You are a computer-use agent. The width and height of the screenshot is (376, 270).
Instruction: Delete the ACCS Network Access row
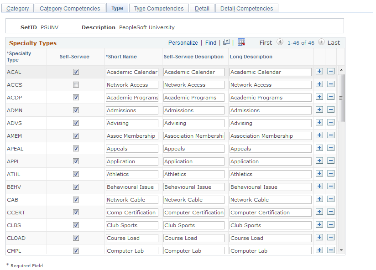(331, 84)
